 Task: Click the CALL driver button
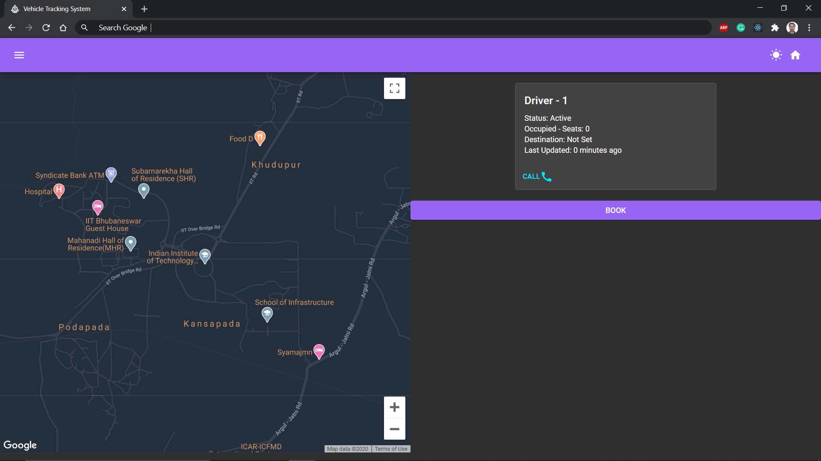537,176
